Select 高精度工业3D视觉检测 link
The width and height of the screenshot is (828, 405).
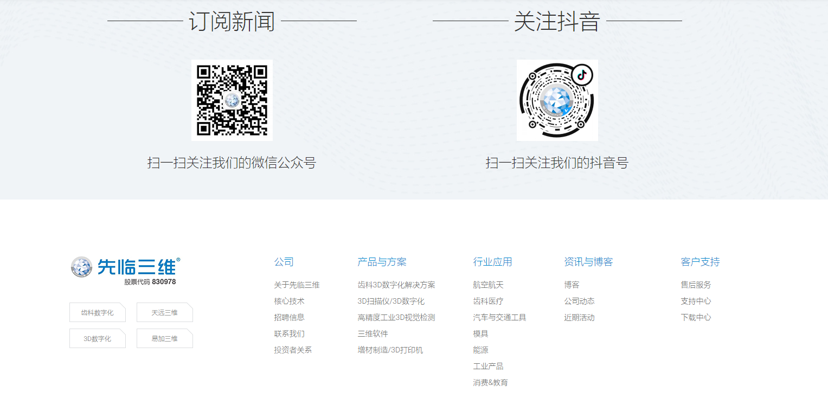coord(396,317)
